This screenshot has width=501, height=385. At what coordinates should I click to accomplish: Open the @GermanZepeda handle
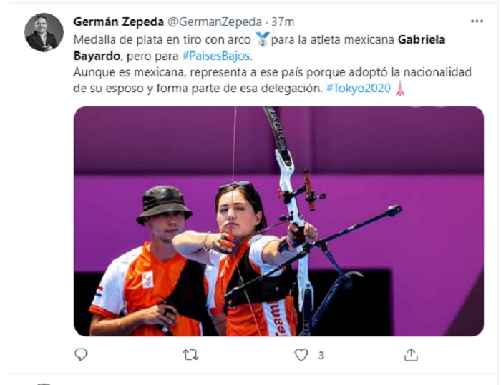coord(215,21)
